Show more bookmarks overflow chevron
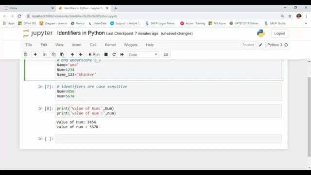 click(306, 23)
